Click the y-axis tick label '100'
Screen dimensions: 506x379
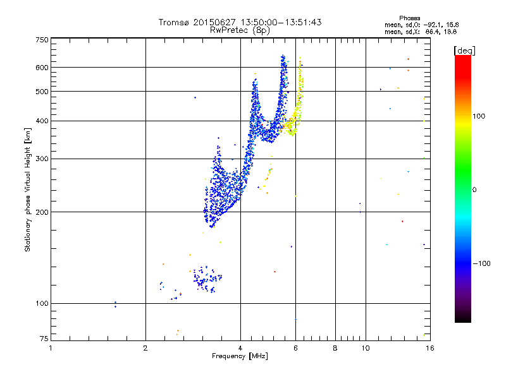42,304
